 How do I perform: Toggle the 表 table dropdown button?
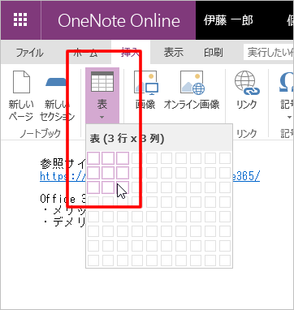pos(102,96)
